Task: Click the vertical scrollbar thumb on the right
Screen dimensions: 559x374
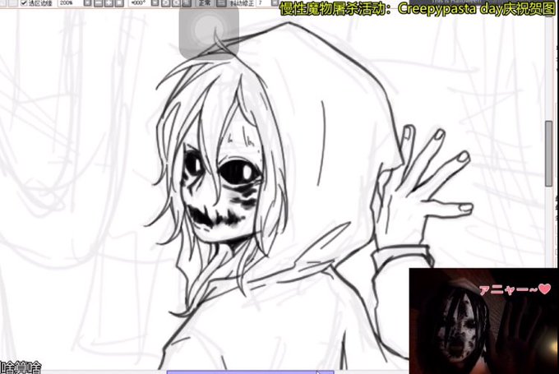Action: coord(548,154)
